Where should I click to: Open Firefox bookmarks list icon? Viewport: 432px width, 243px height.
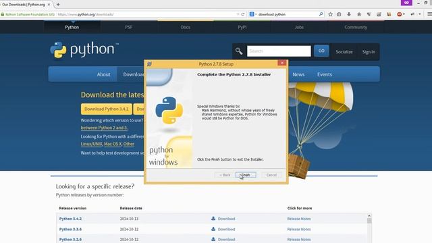(339, 14)
